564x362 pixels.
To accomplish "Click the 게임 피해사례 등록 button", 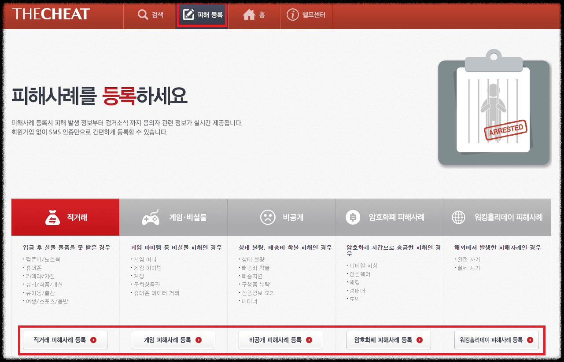I will click(173, 340).
